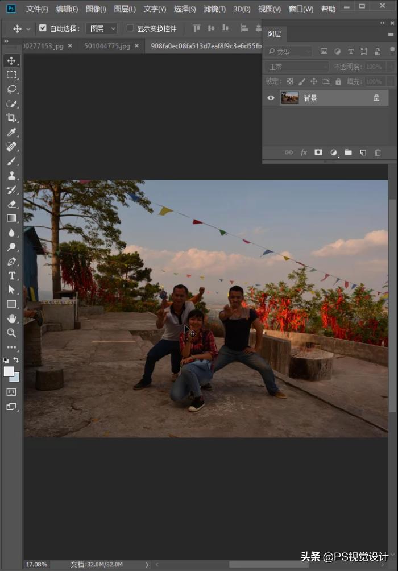Select the Brush tool
Image resolution: width=398 pixels, height=571 pixels.
(x=11, y=162)
